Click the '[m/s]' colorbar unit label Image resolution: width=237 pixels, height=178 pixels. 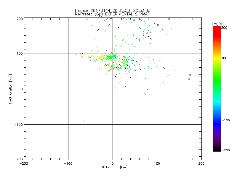tap(218, 24)
